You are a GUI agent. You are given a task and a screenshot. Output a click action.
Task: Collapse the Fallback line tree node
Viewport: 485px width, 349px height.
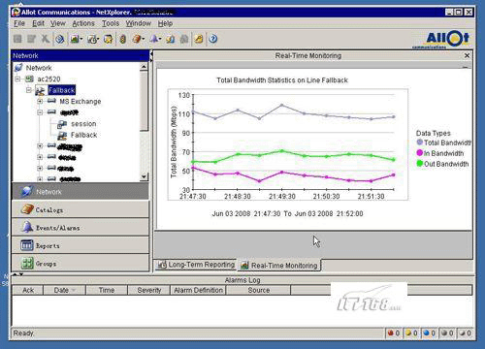(x=29, y=90)
